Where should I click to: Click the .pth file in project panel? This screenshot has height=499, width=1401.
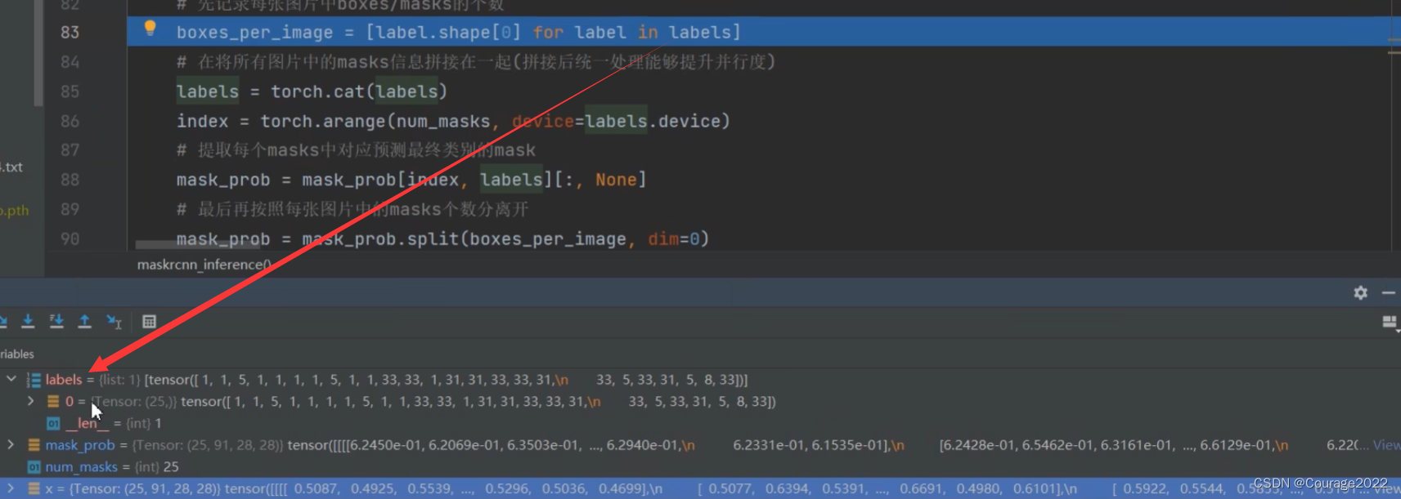pyautogui.click(x=15, y=211)
